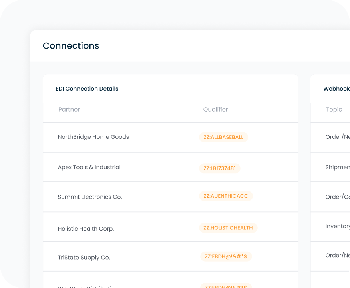Click the Connections page title
350x288 pixels.
click(x=71, y=46)
